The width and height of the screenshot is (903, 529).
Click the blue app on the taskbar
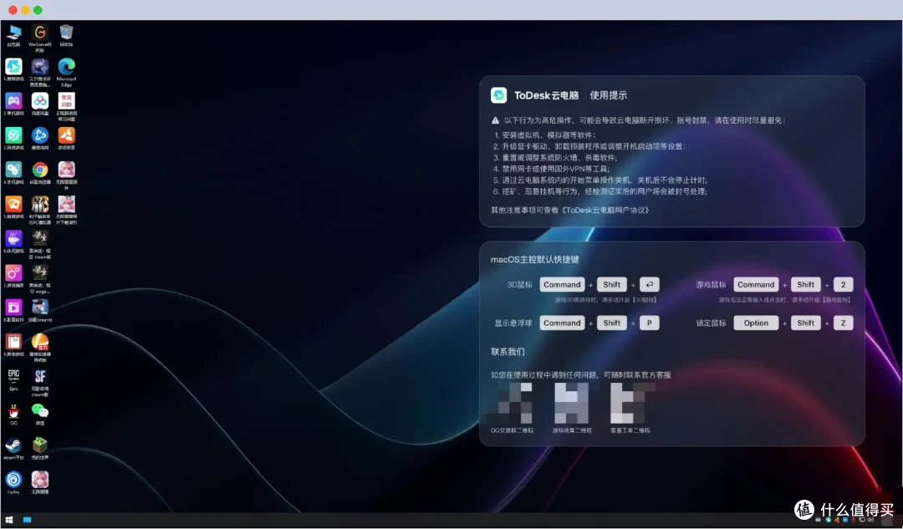pos(27,520)
